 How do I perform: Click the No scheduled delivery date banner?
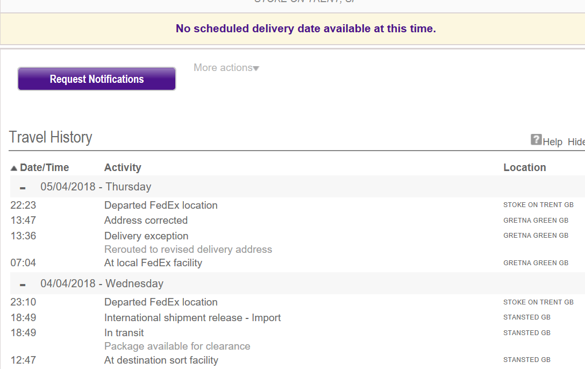click(305, 29)
